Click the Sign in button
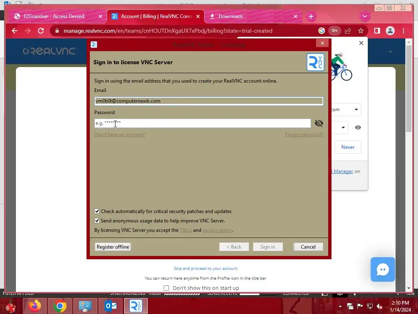The width and height of the screenshot is (418, 314). 268,247
